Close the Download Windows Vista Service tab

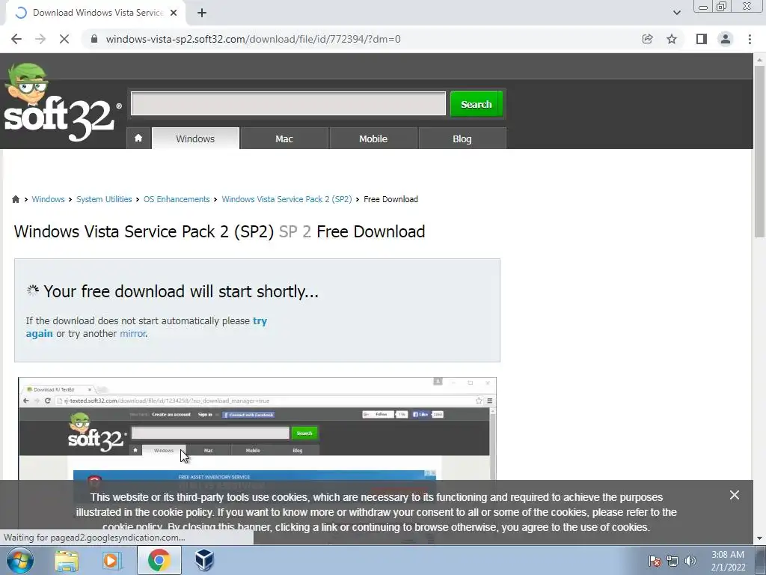tap(174, 13)
